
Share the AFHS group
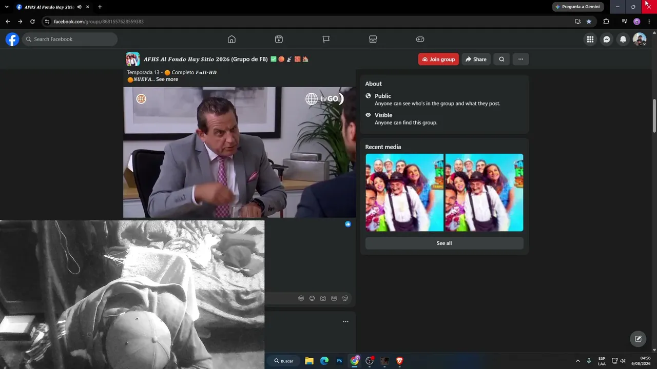[476, 59]
